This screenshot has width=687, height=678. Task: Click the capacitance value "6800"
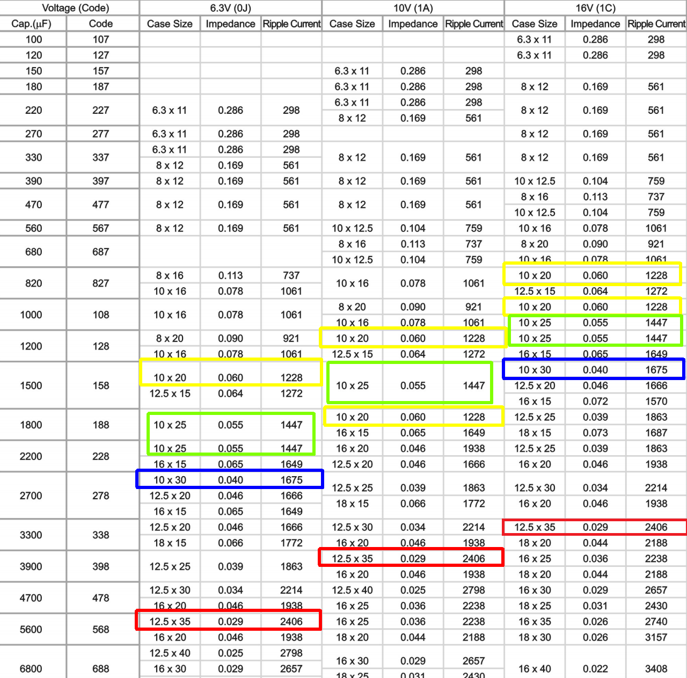[31, 668]
